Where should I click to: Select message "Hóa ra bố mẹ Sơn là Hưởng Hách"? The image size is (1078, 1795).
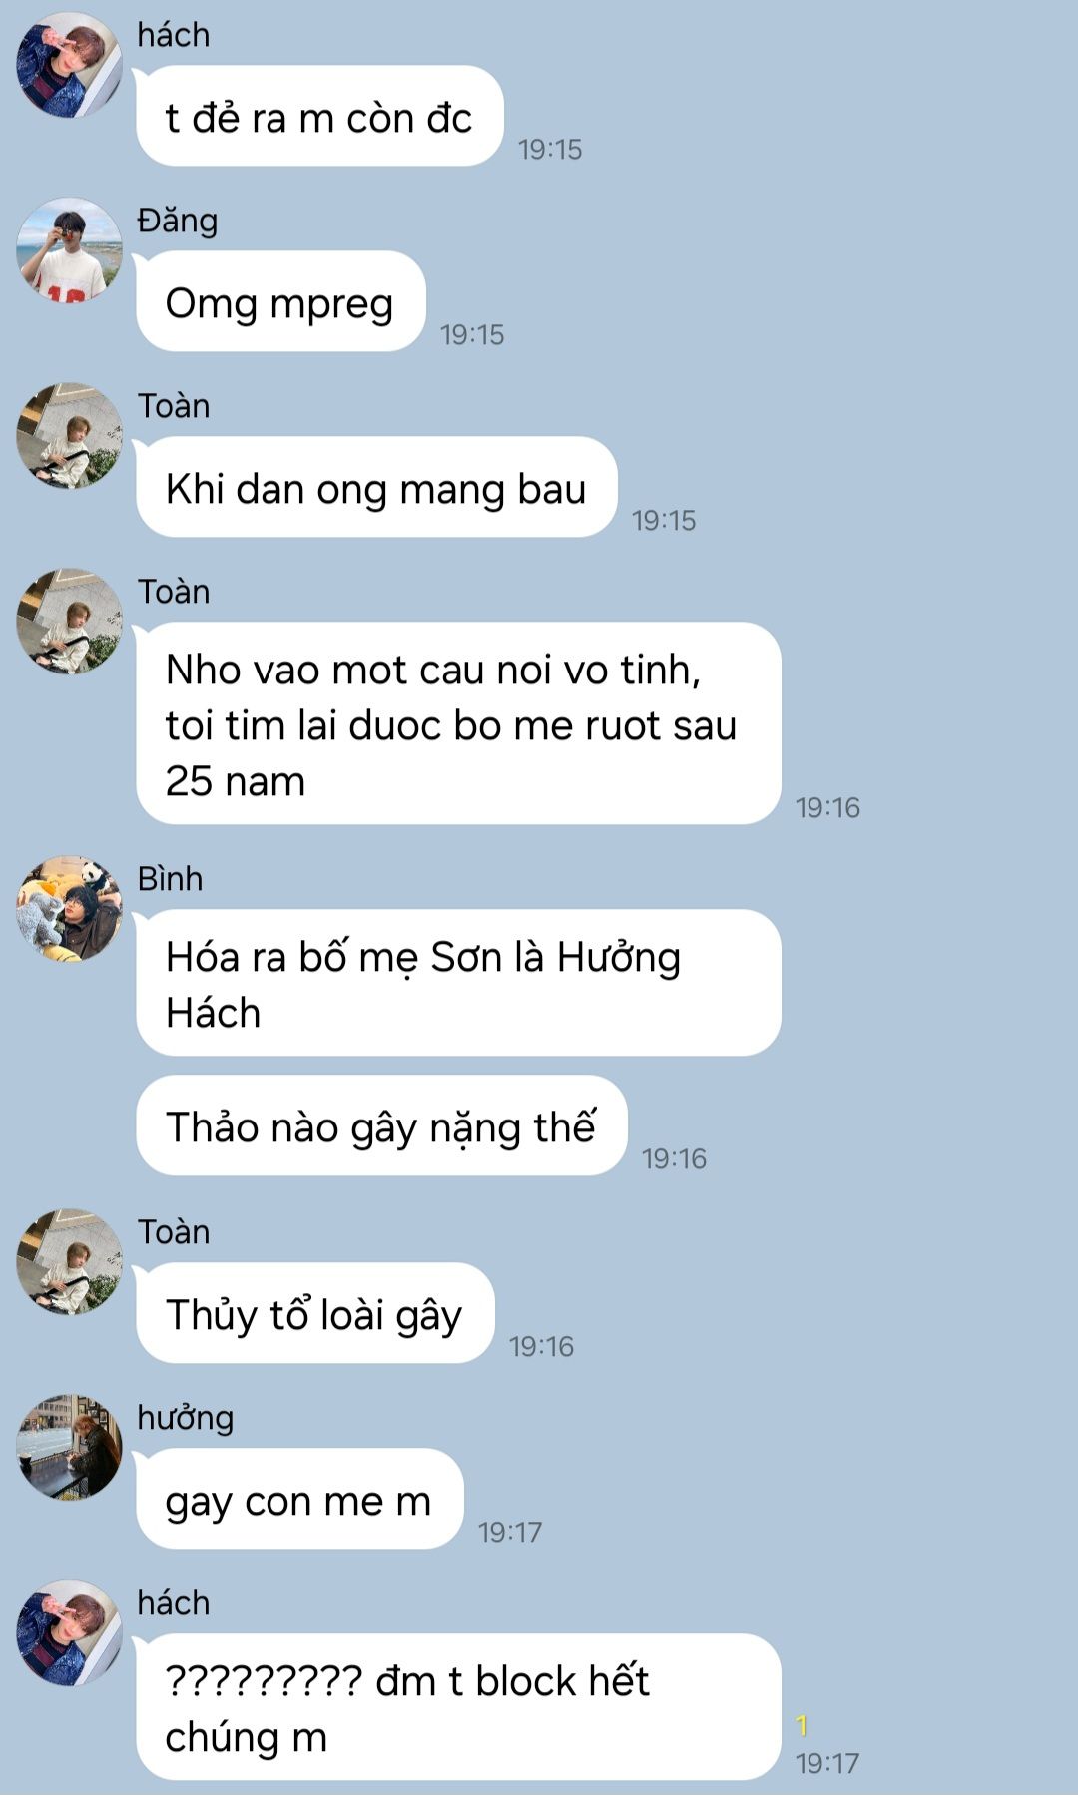[x=458, y=984]
